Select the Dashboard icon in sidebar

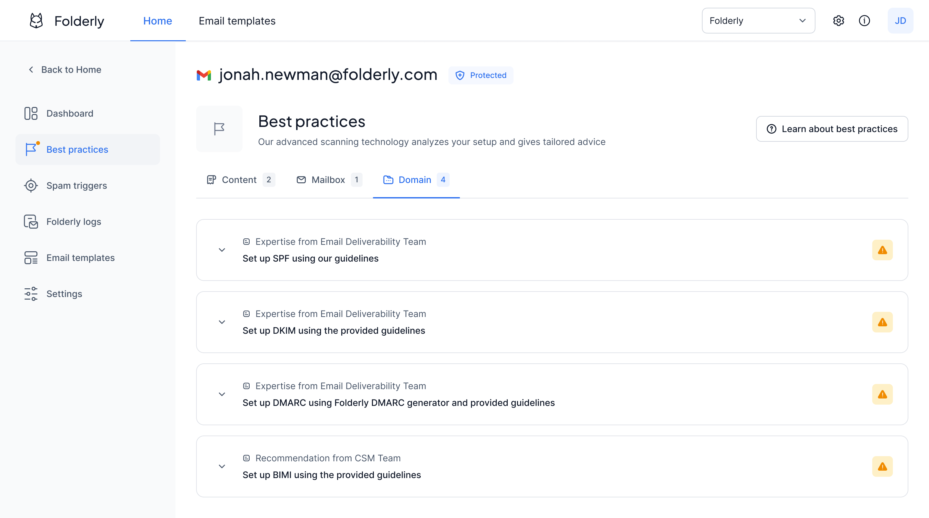31,113
